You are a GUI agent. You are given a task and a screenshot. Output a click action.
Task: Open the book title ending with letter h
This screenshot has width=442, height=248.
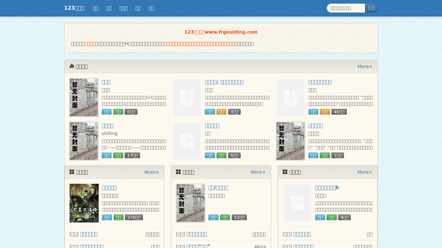[327, 188]
